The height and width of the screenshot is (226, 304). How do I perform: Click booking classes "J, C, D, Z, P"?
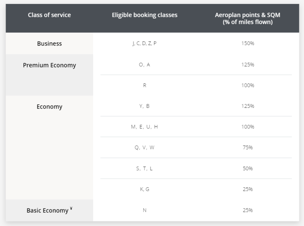[x=144, y=43]
